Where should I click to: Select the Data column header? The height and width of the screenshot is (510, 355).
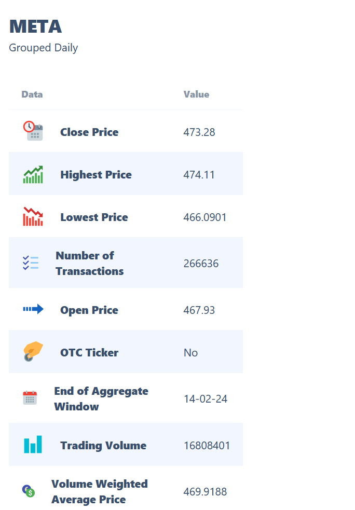(32, 94)
